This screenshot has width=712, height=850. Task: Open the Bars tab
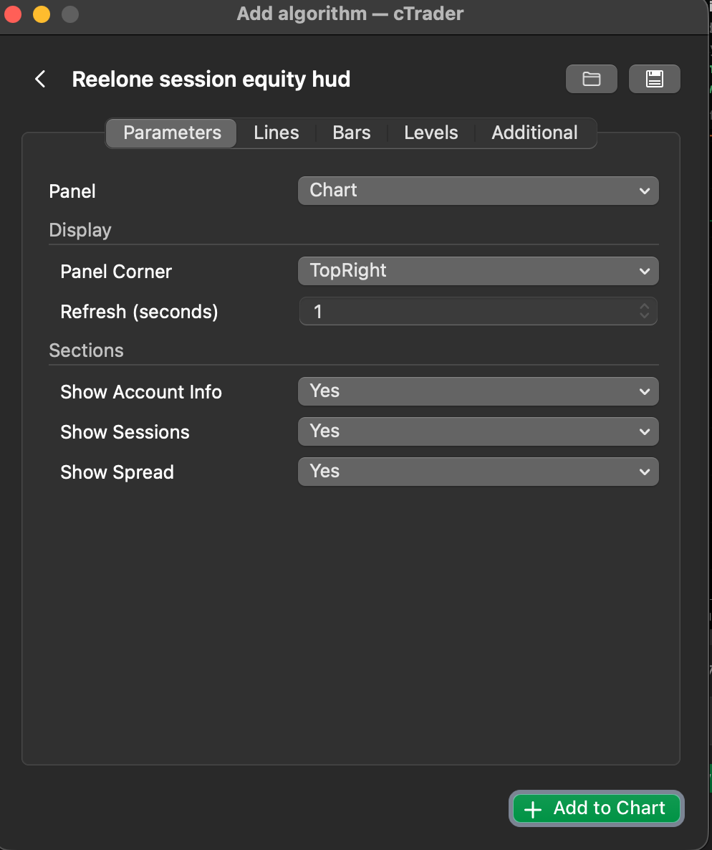[x=352, y=133]
